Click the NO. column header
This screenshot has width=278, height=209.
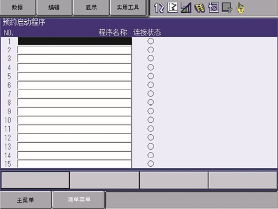[x=9, y=33]
